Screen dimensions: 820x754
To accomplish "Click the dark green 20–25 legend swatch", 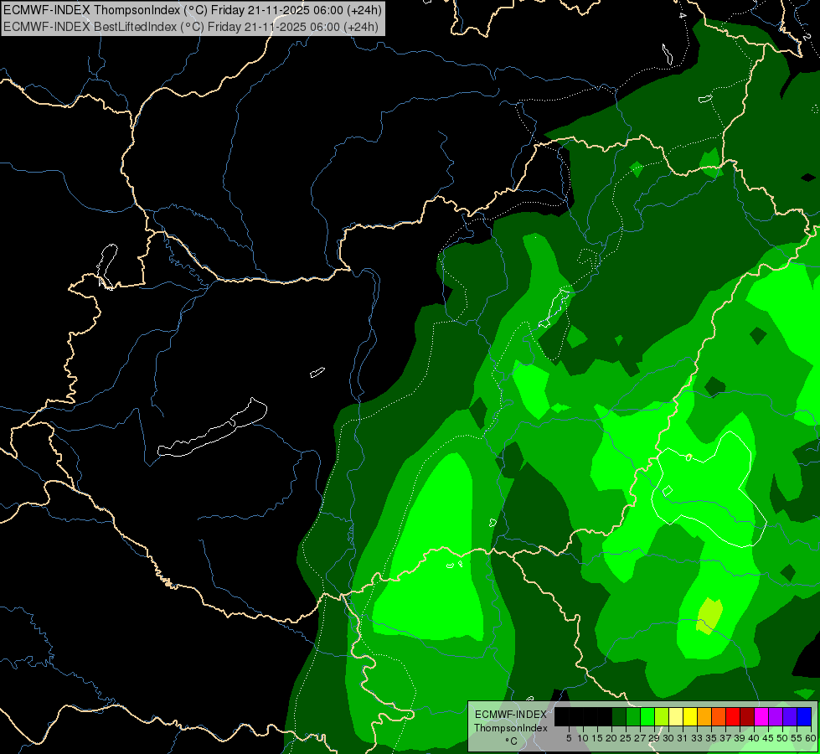I will (x=619, y=716).
